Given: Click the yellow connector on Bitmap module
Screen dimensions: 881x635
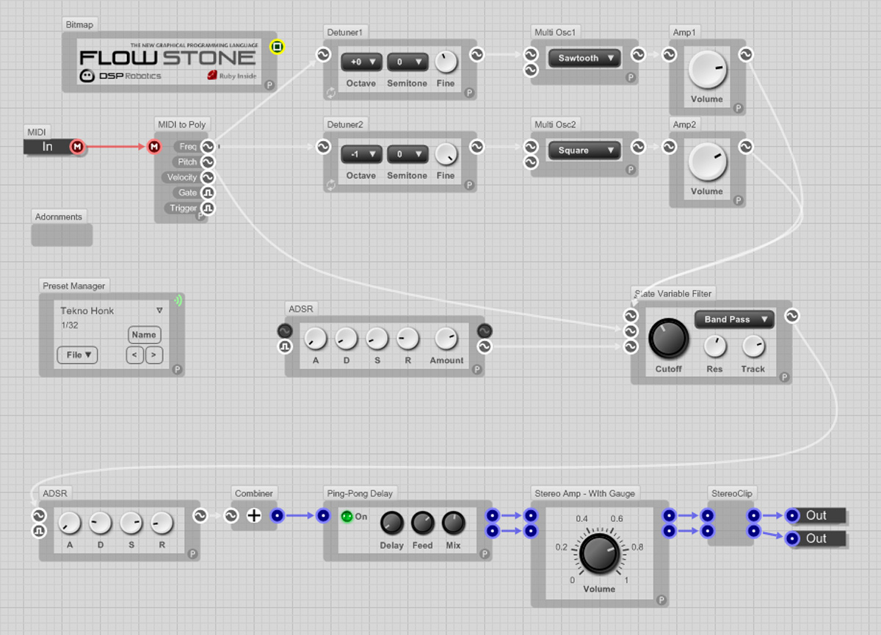Looking at the screenshot, I should 276,47.
